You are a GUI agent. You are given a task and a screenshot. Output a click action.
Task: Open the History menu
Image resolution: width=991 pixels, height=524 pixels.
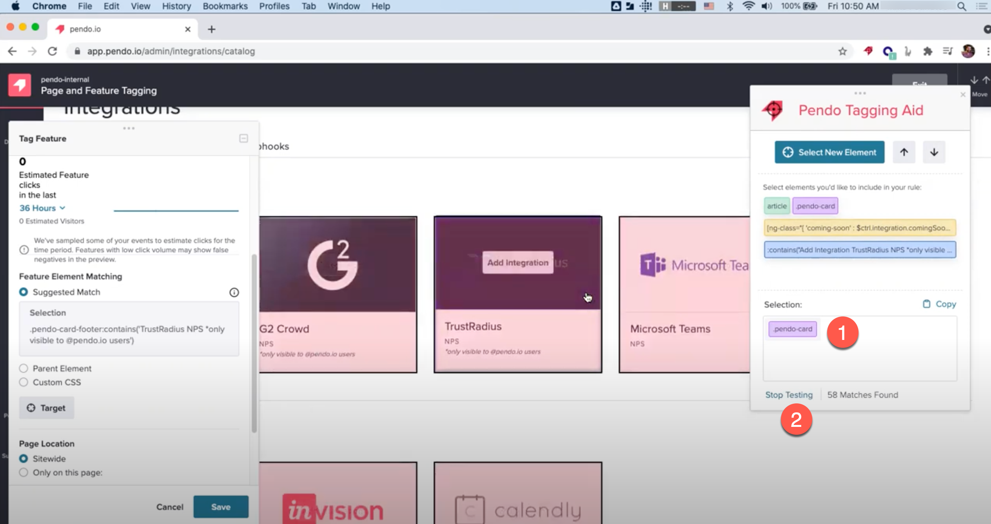click(176, 6)
